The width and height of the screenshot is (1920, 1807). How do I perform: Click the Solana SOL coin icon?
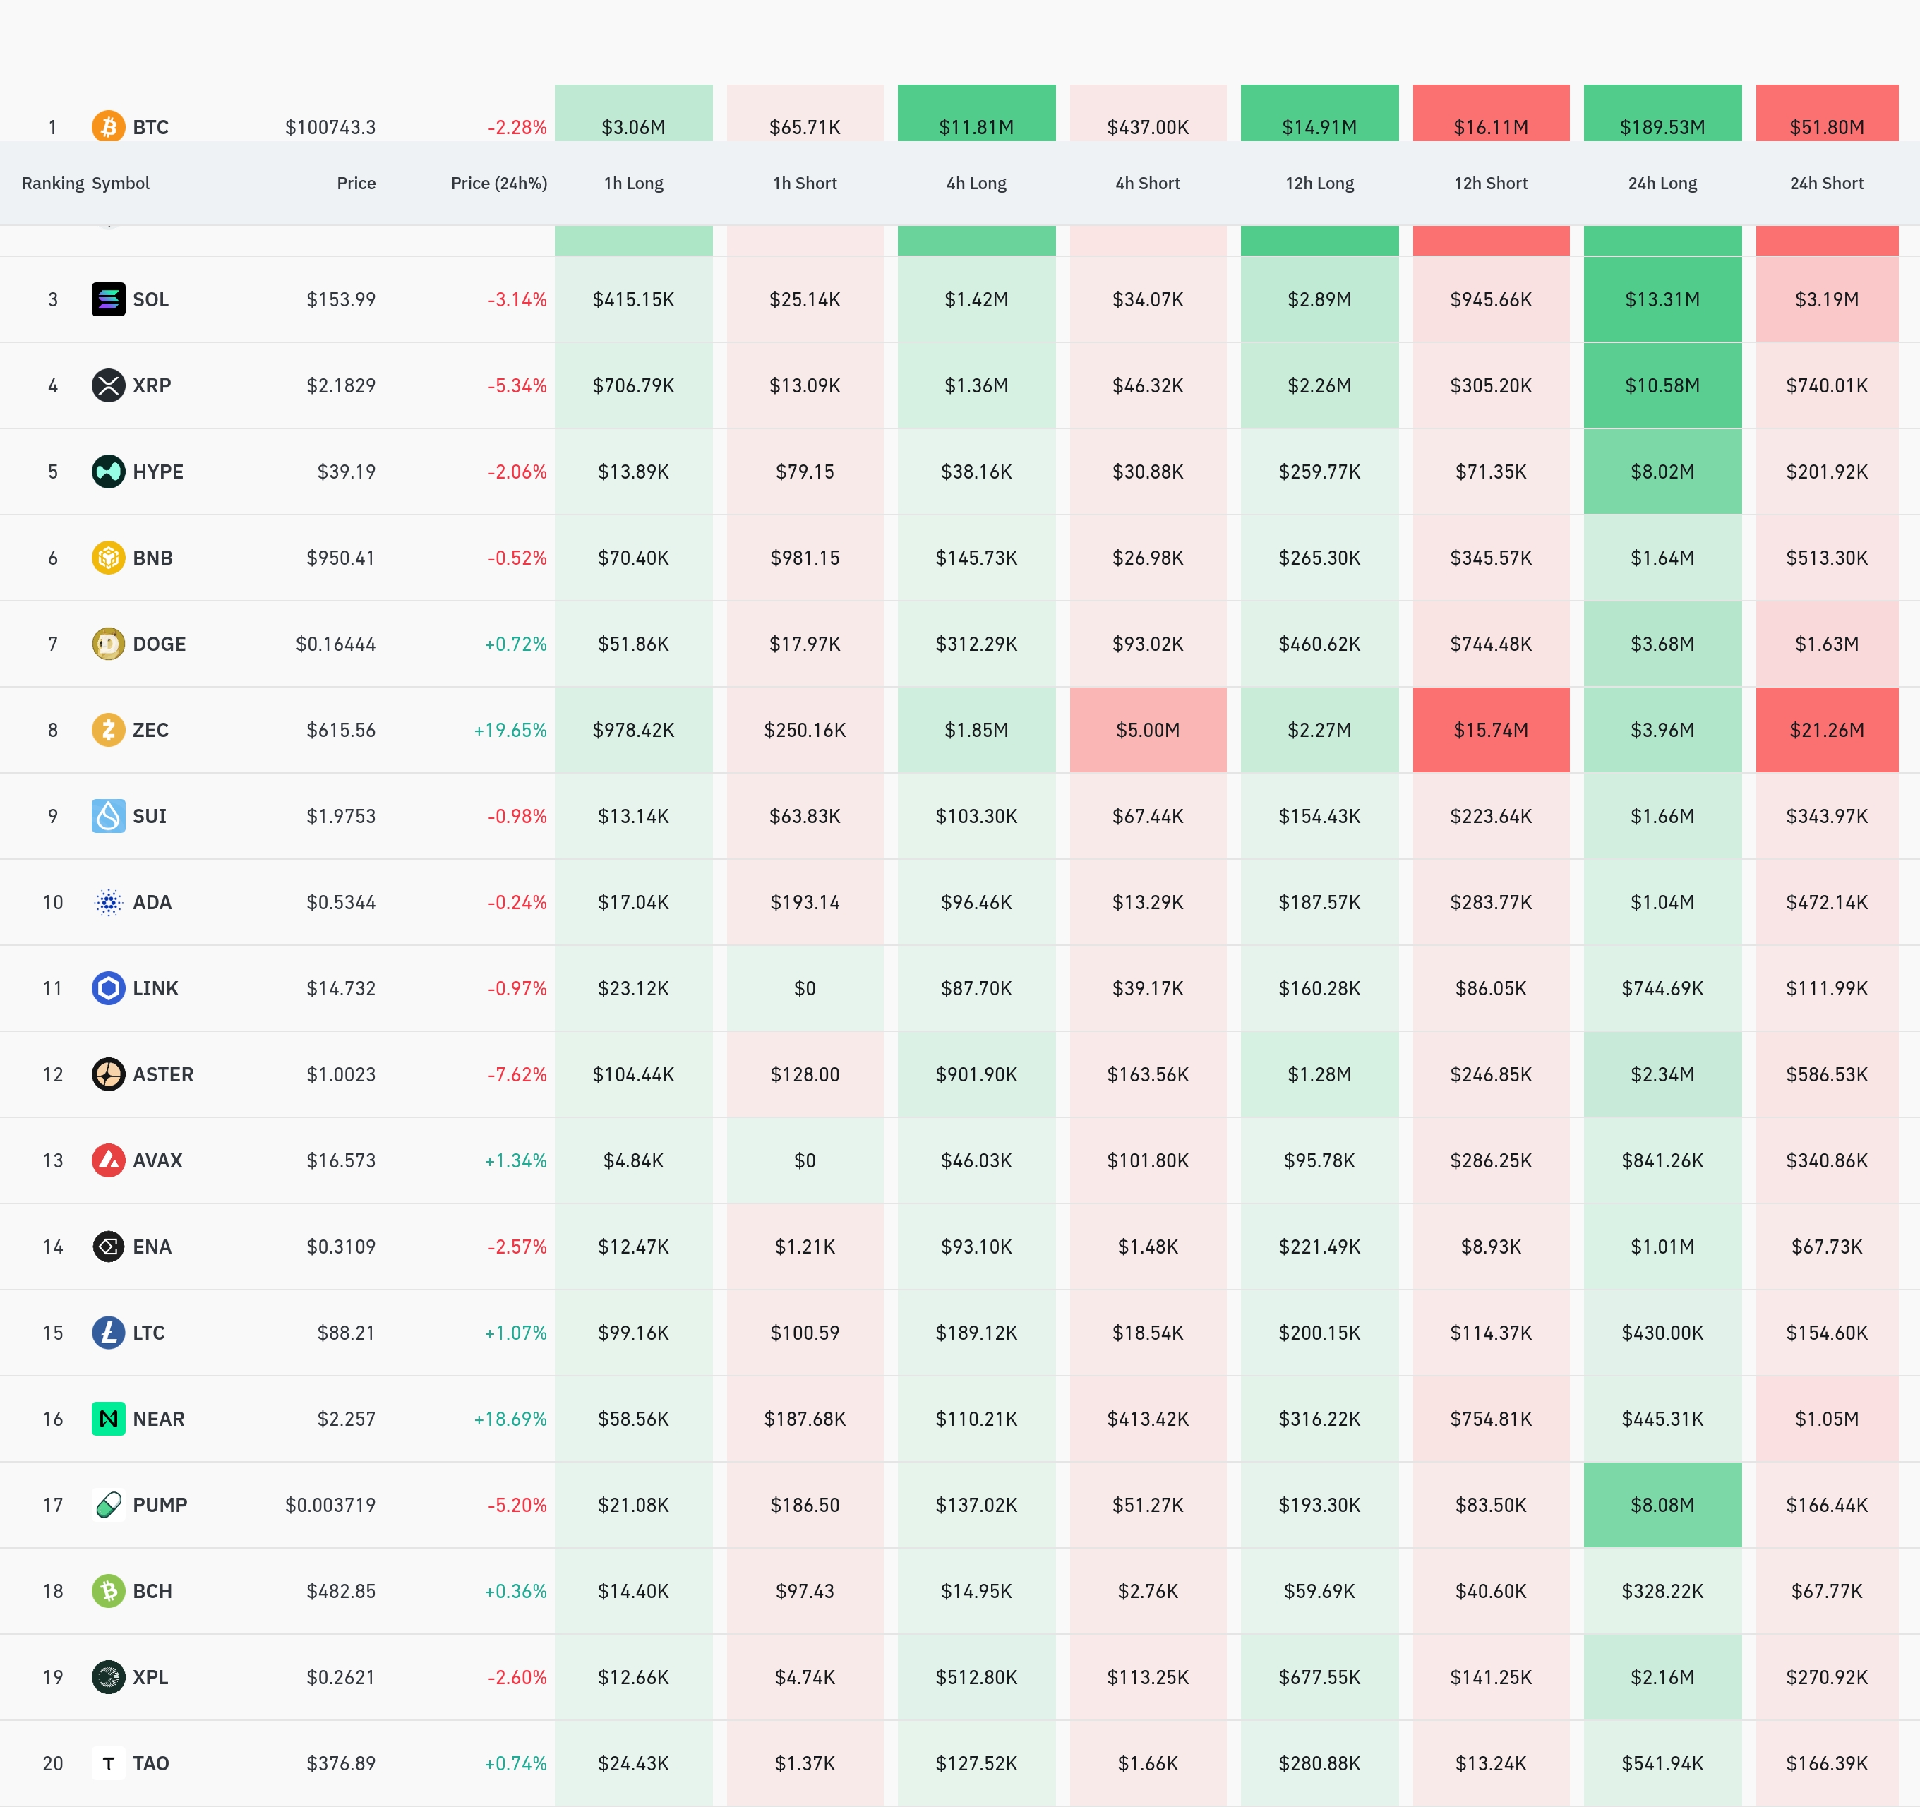point(108,299)
